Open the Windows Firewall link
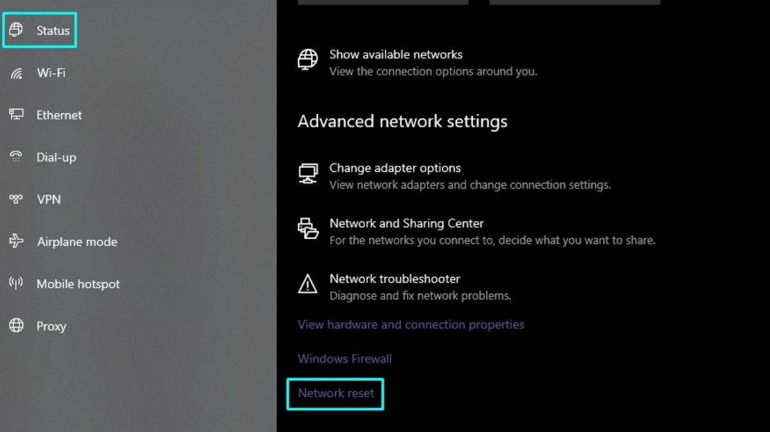770x432 pixels. 344,359
